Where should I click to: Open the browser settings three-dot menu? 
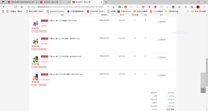click(204, 7)
